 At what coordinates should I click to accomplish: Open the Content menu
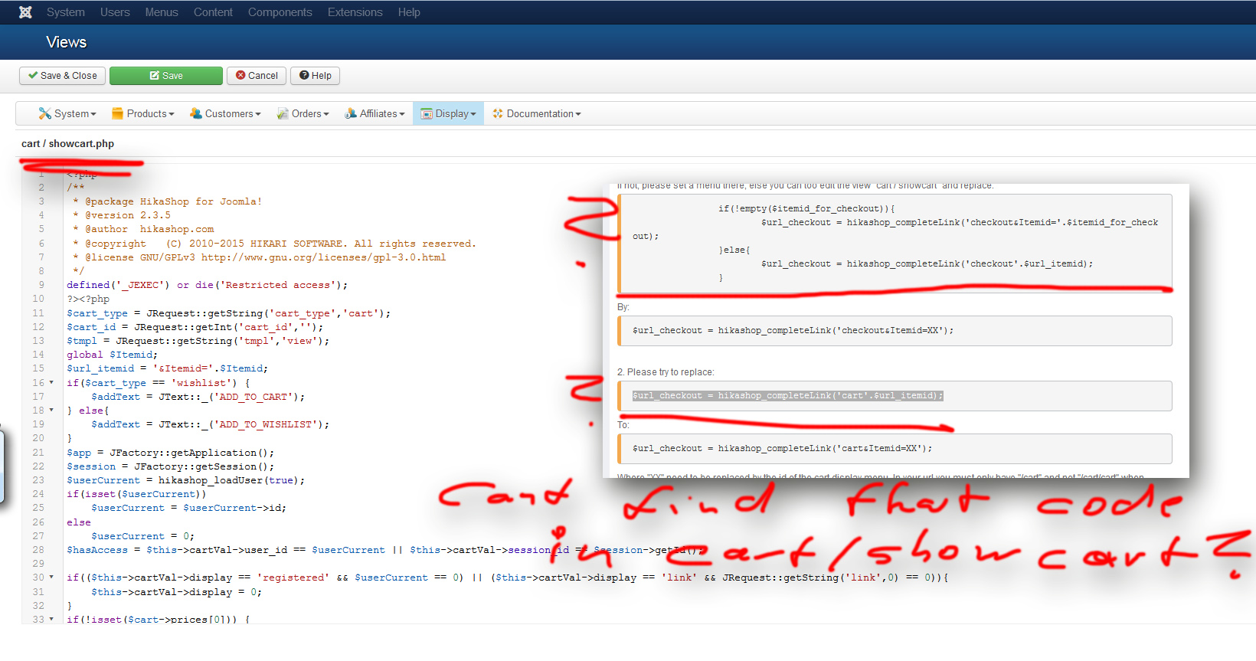coord(213,12)
